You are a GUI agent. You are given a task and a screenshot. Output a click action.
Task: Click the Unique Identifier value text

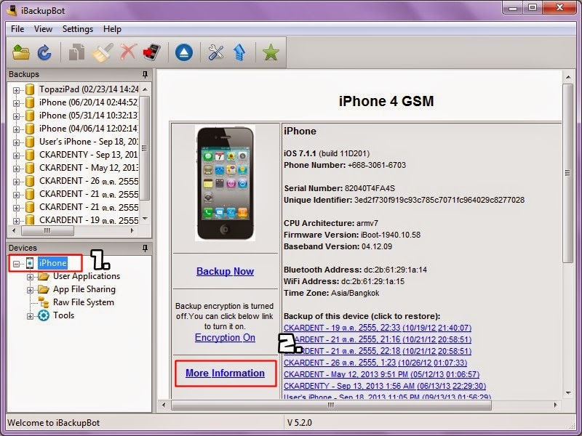(x=439, y=201)
